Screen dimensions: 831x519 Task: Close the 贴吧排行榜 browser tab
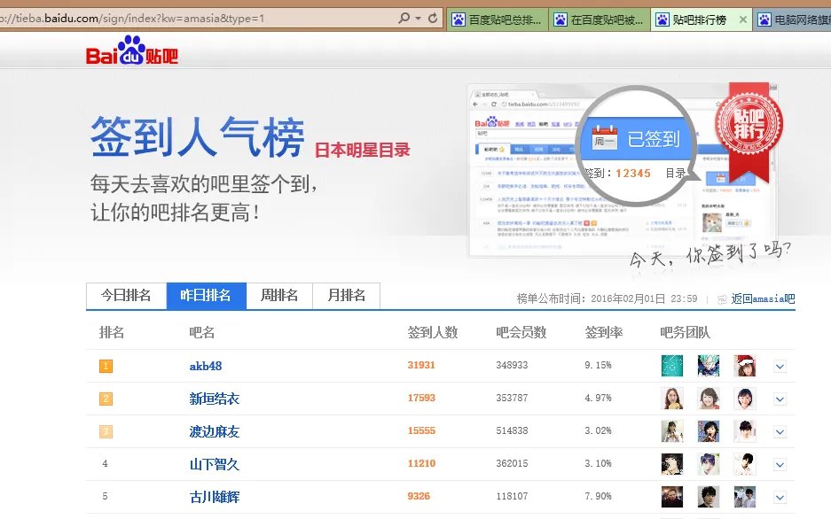pos(743,19)
